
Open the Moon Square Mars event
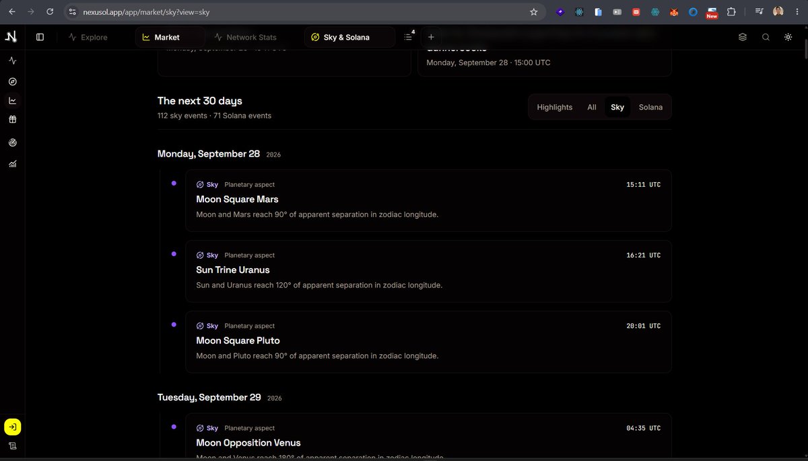pos(428,200)
